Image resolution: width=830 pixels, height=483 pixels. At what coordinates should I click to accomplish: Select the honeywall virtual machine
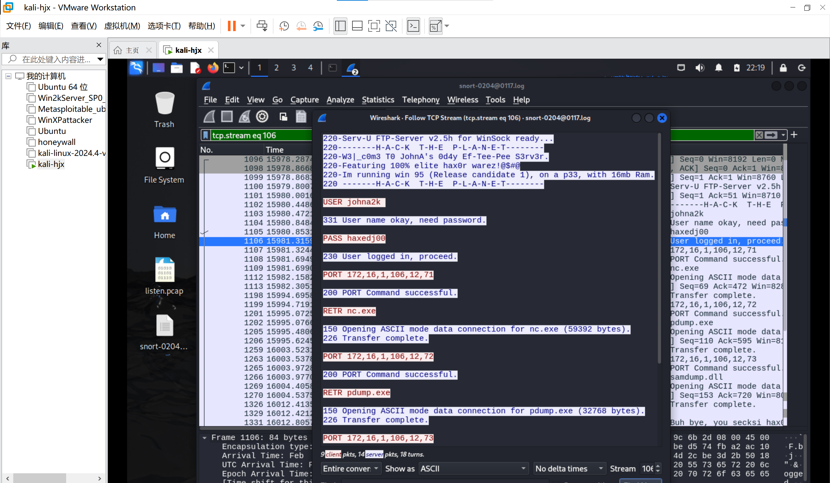pyautogui.click(x=57, y=142)
